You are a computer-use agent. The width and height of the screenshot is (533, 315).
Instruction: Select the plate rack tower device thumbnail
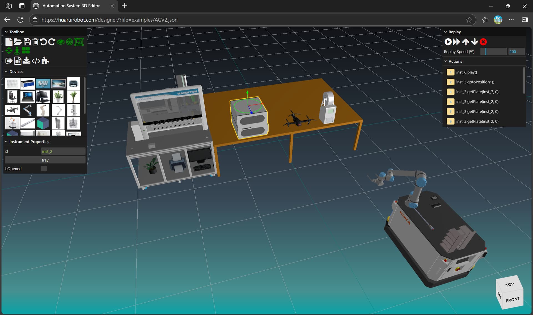pos(58,123)
